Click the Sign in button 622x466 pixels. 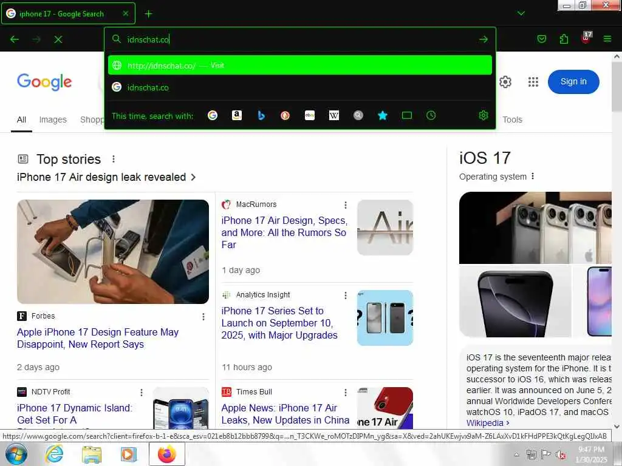tap(573, 82)
